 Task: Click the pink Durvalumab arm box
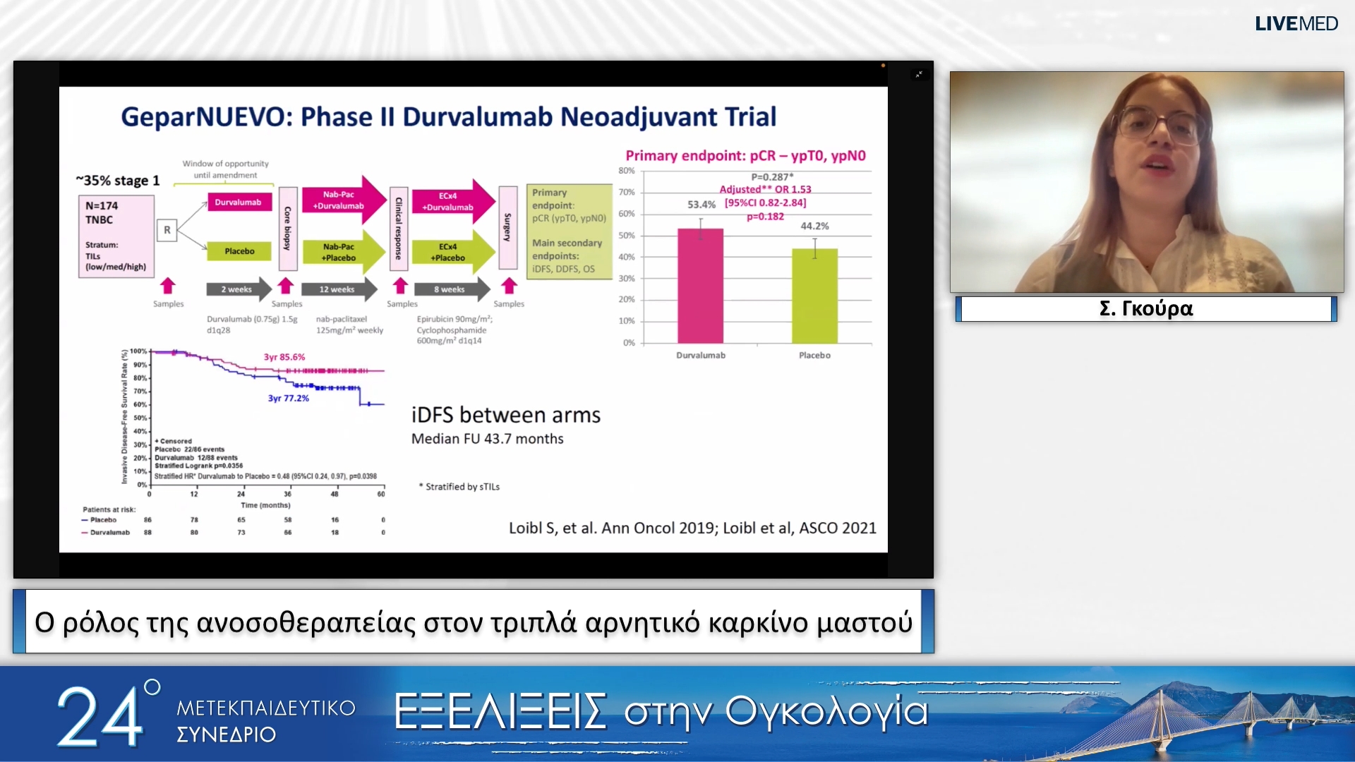pos(238,202)
